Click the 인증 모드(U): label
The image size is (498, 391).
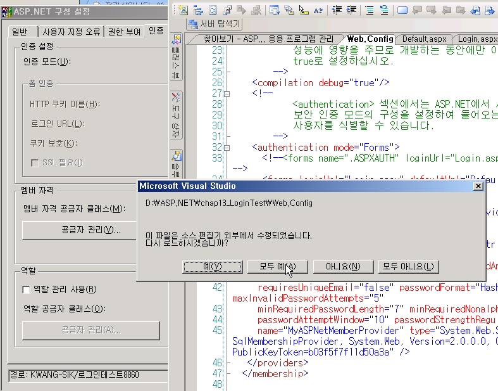click(47, 61)
